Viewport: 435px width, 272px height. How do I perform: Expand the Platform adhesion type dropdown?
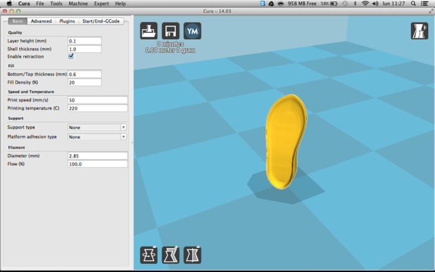pos(98,137)
